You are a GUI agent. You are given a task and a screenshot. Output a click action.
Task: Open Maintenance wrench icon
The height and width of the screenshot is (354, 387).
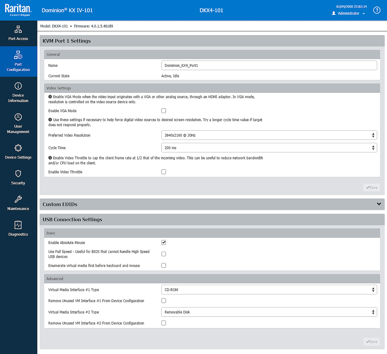coord(18,199)
